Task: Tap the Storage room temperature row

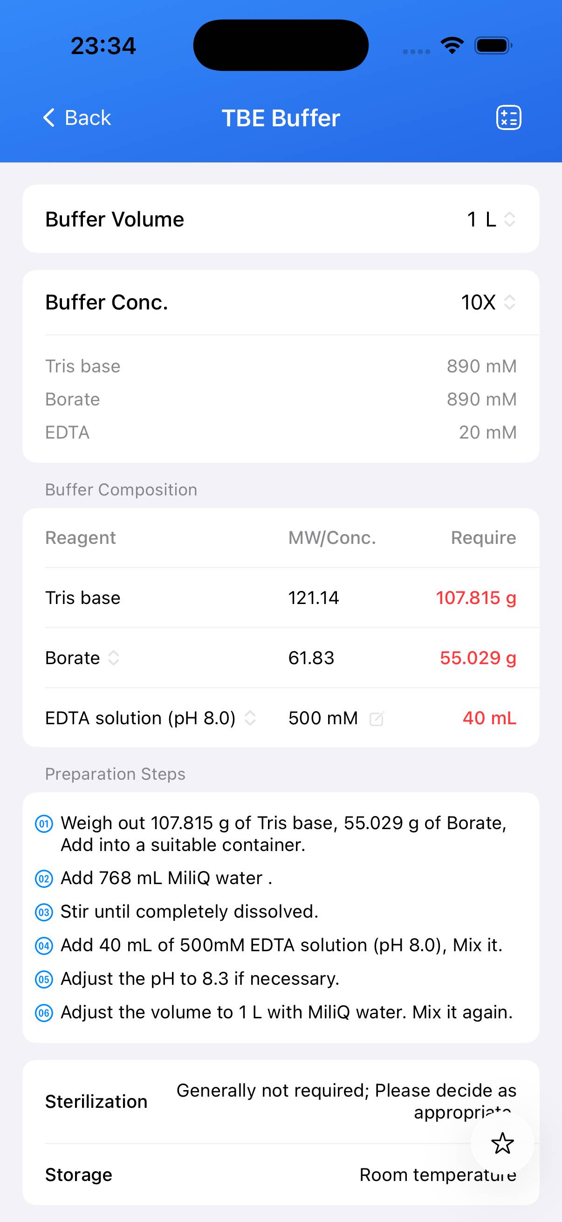Action: tap(281, 1174)
